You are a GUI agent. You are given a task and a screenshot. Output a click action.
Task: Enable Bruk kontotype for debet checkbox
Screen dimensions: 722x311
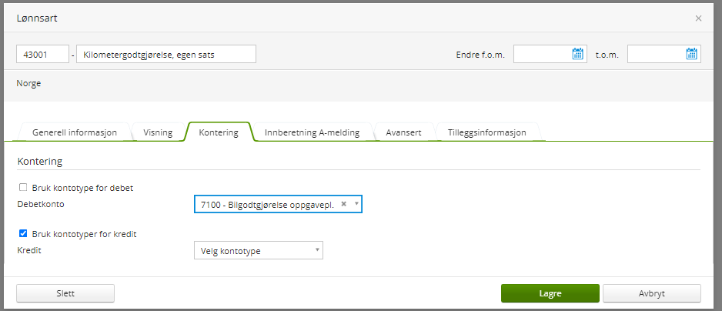pos(22,188)
